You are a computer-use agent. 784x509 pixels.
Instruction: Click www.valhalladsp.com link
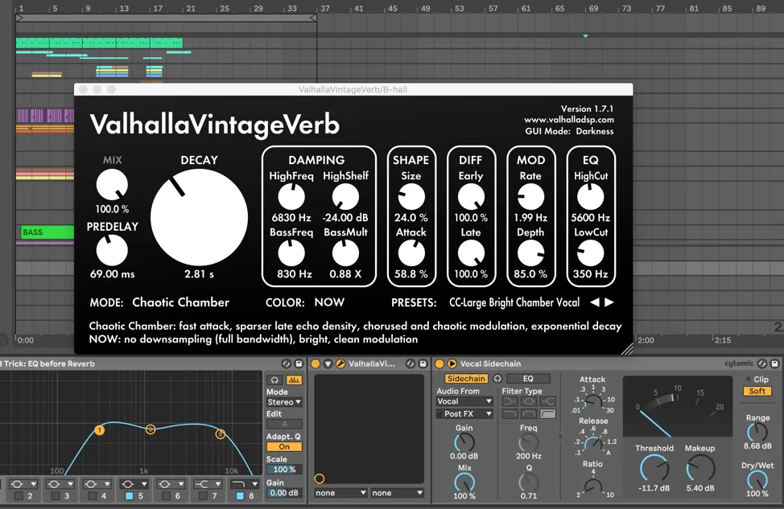tap(569, 120)
